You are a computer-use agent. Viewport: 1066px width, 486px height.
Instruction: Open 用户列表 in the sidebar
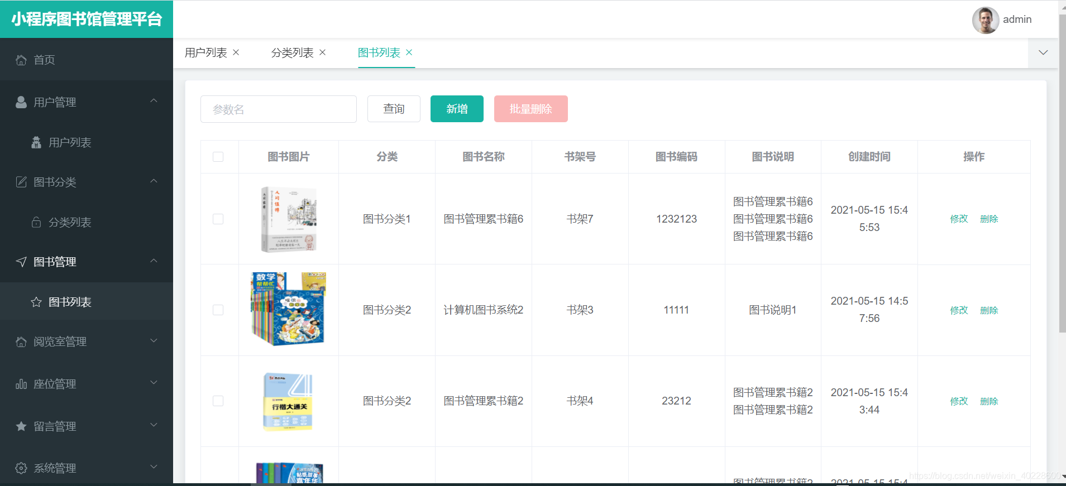(x=70, y=142)
